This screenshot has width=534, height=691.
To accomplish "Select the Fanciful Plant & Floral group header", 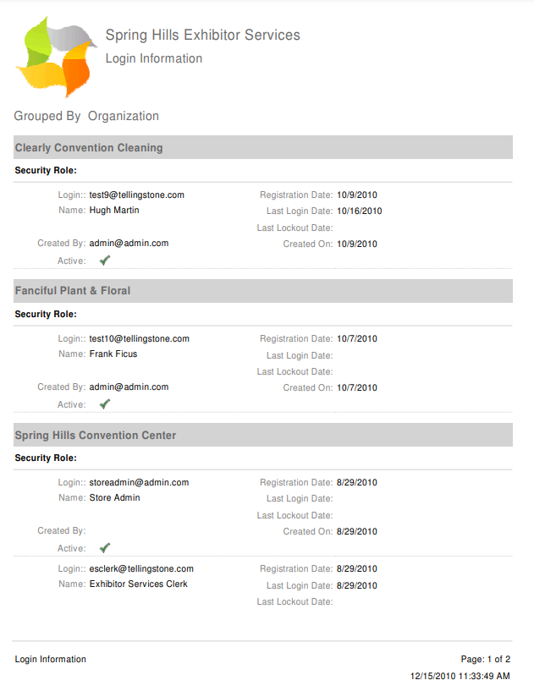I will 73,291.
